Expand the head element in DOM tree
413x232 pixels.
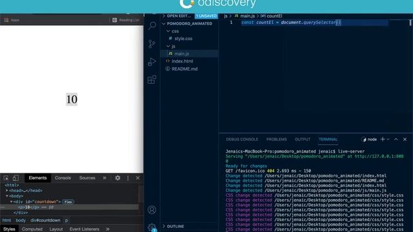pos(7,191)
